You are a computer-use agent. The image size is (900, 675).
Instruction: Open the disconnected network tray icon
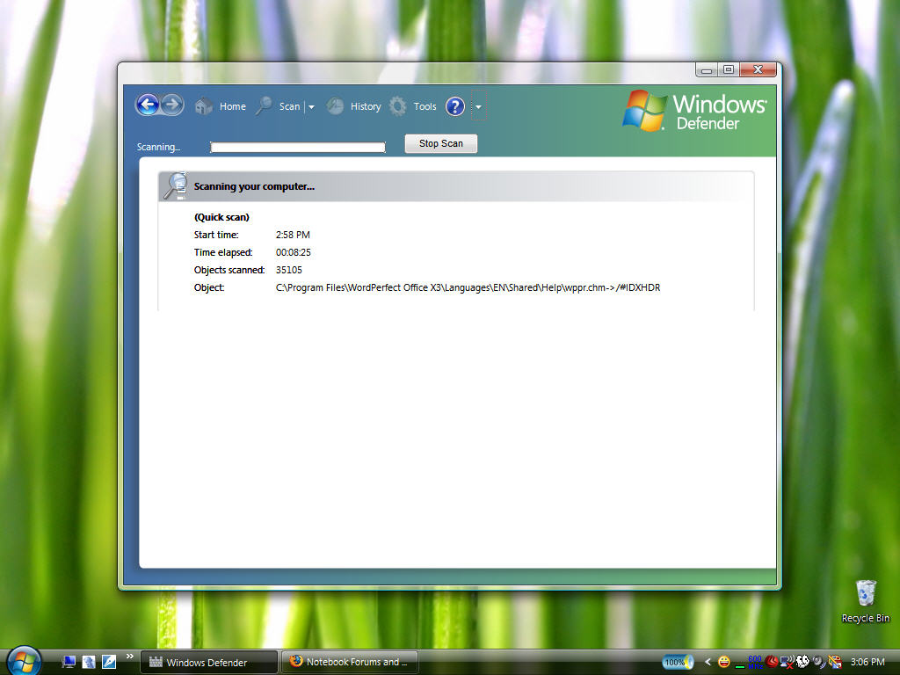tap(787, 662)
